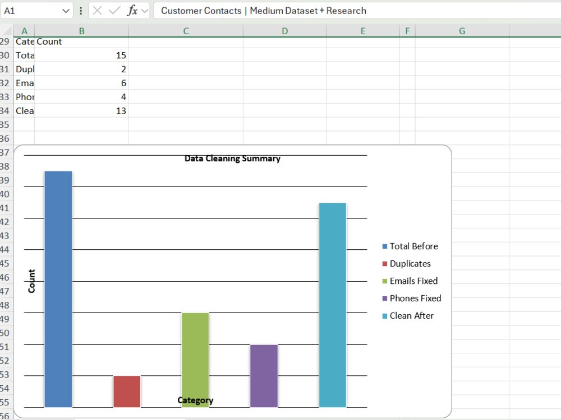Click the green Emails Fixed bar

195,360
